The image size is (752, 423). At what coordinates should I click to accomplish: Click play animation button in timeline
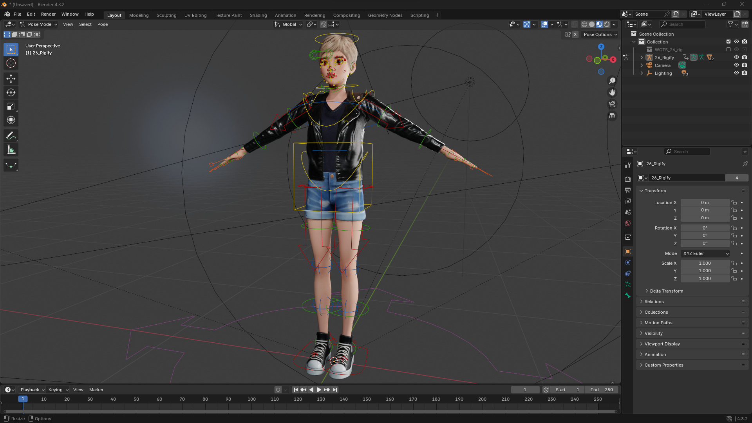coord(319,390)
